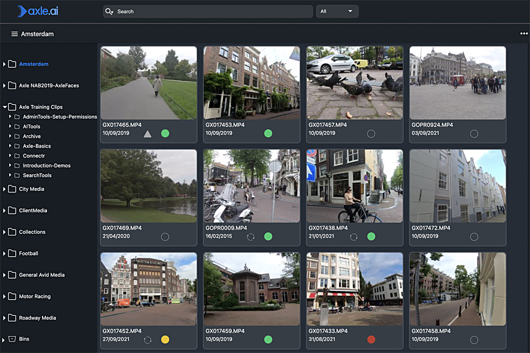
Task: Open the hamburger menu beside Amsterdam
Action: [x=15, y=34]
